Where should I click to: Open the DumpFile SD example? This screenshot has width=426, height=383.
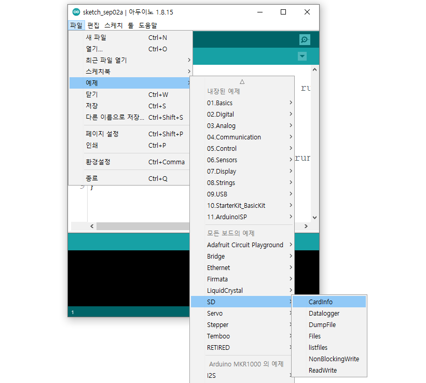329,324
